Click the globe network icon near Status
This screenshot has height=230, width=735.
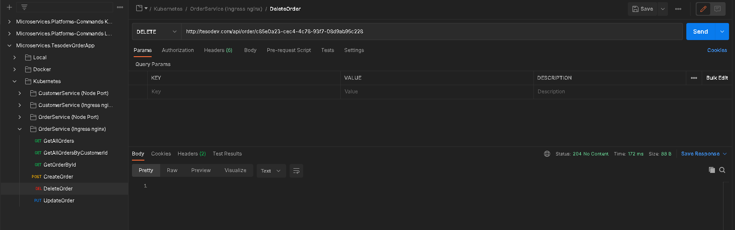tap(547, 154)
